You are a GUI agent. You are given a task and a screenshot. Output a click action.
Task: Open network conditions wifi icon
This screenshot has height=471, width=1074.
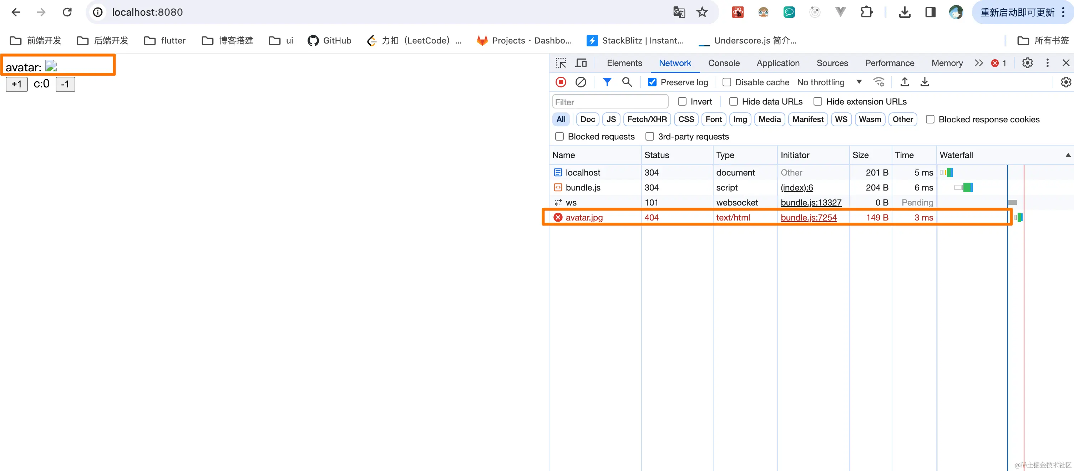click(x=879, y=82)
